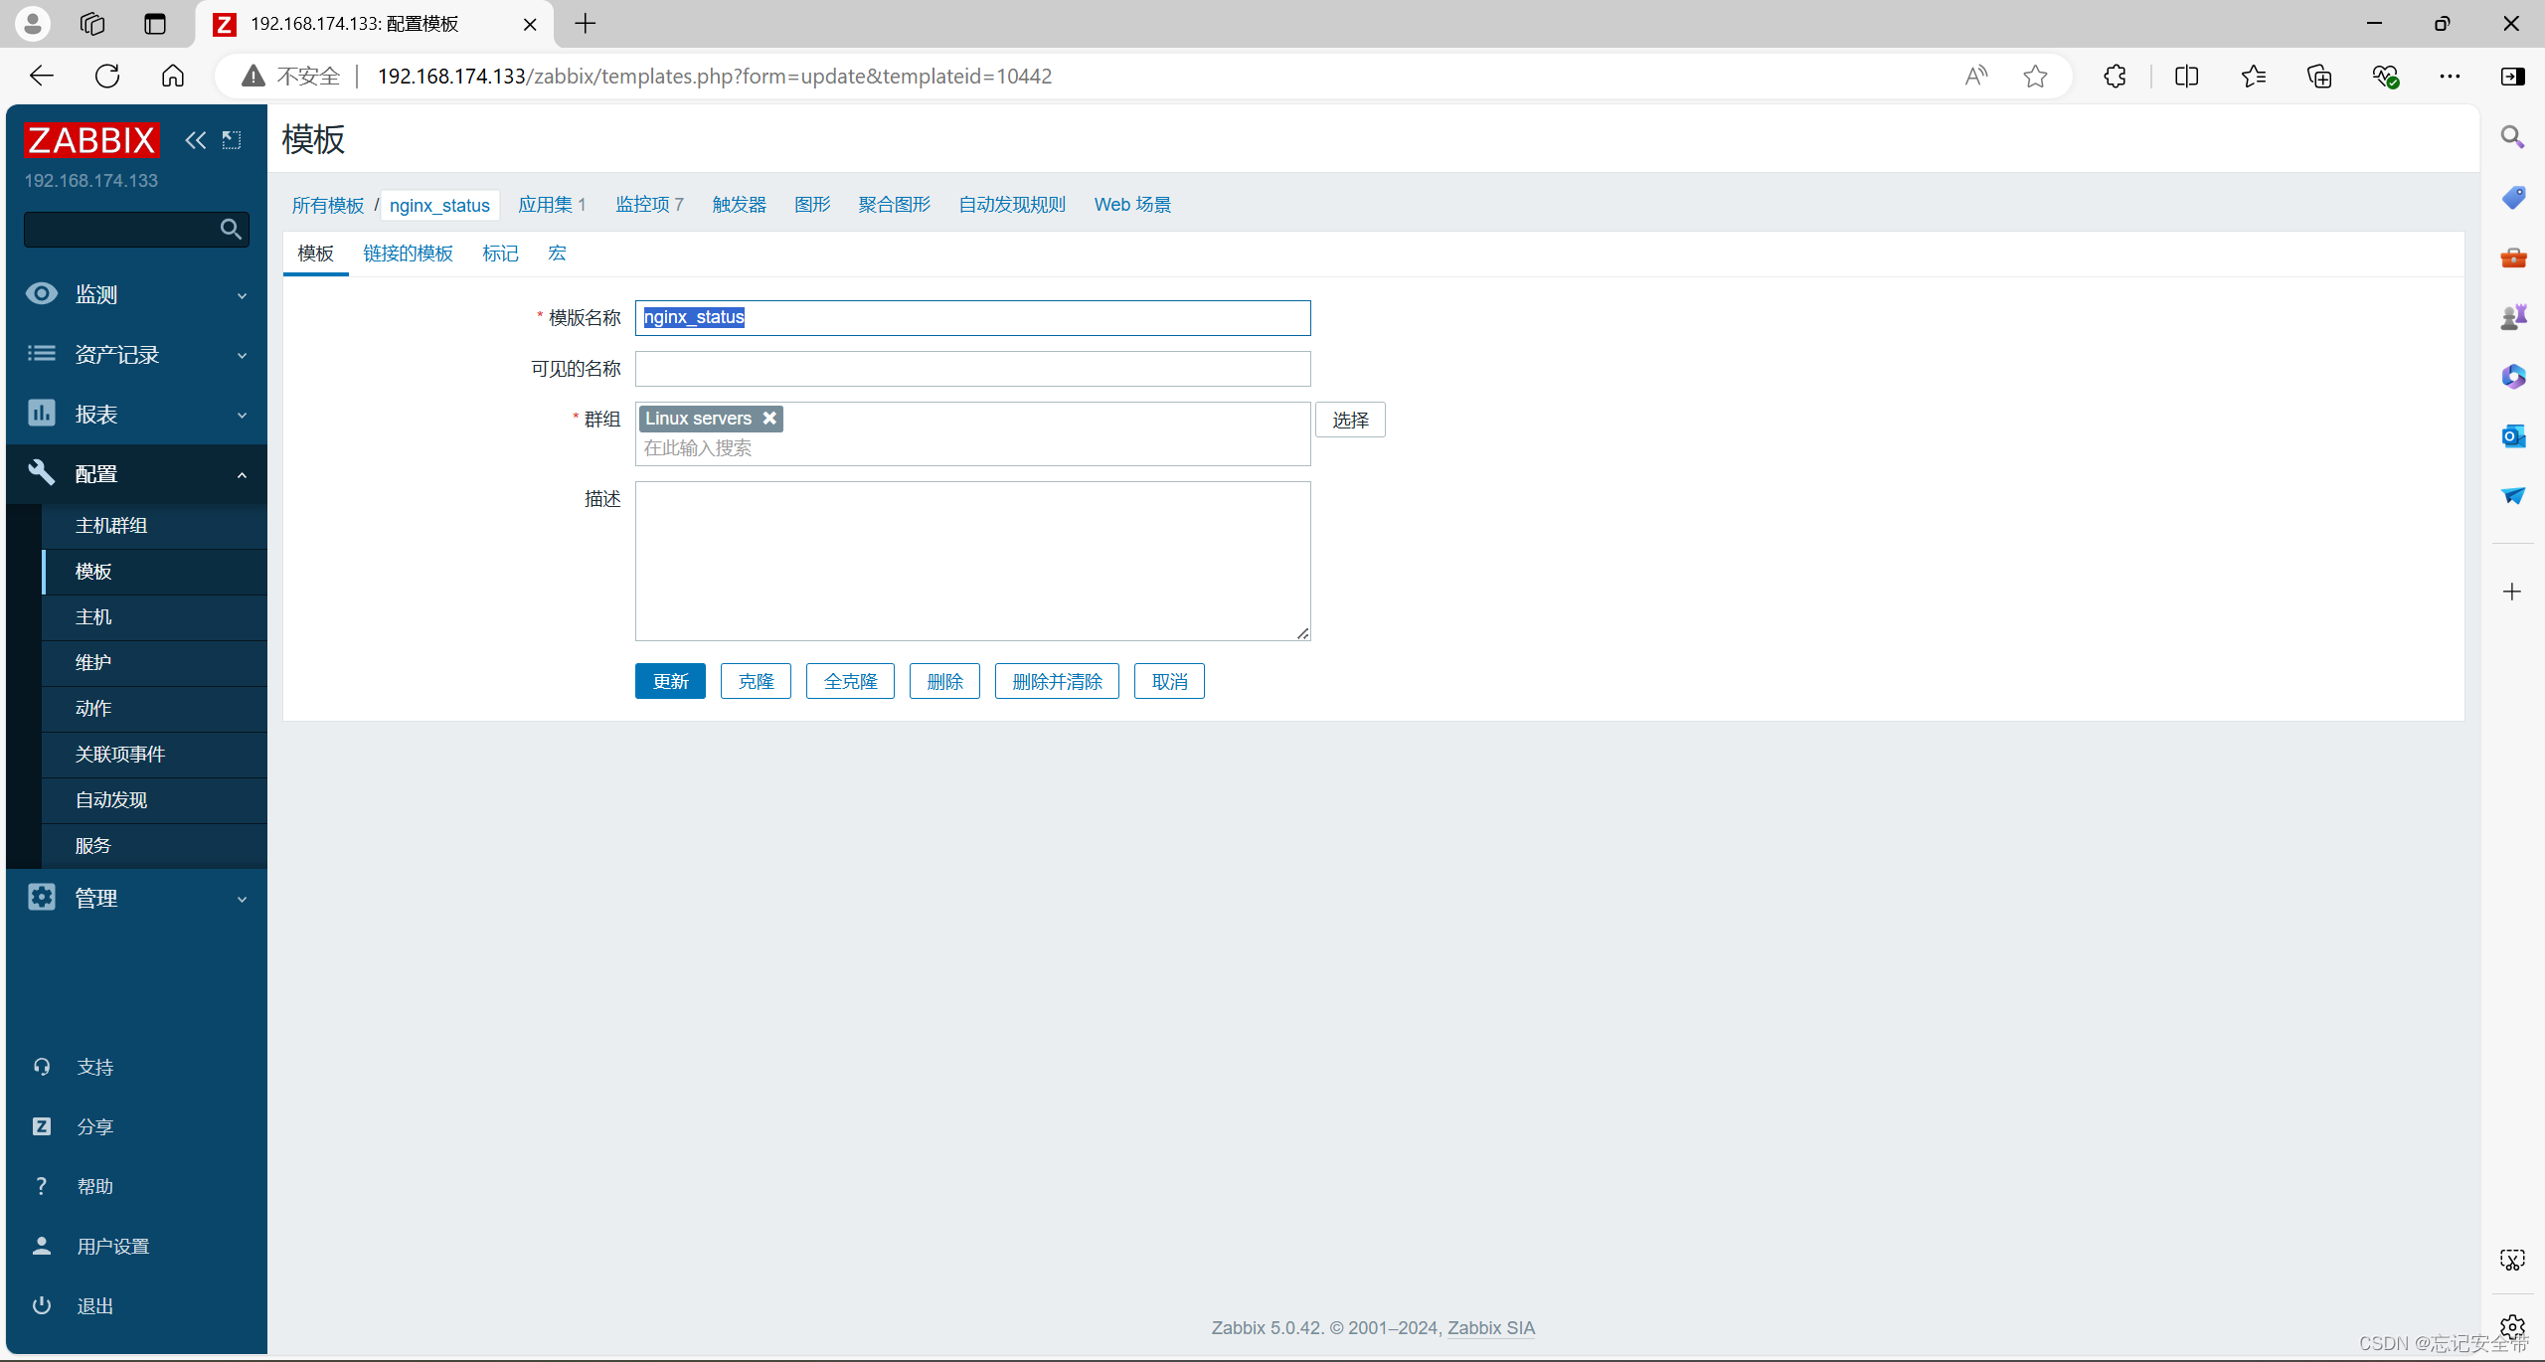The image size is (2545, 1362).
Task: Open the Outlook icon in the Edge sidebar
Action: click(2513, 436)
